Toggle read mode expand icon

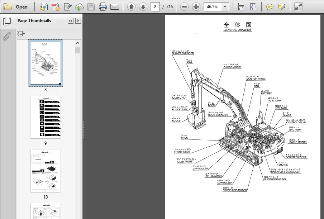299,7
